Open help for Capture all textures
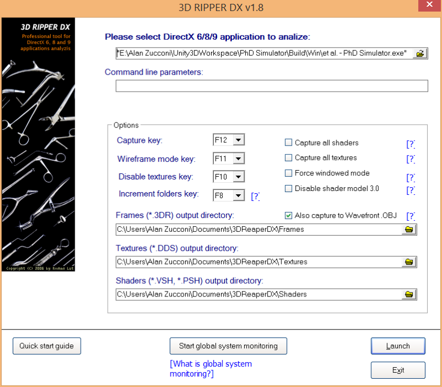The width and height of the screenshot is (442, 387). [x=411, y=159]
